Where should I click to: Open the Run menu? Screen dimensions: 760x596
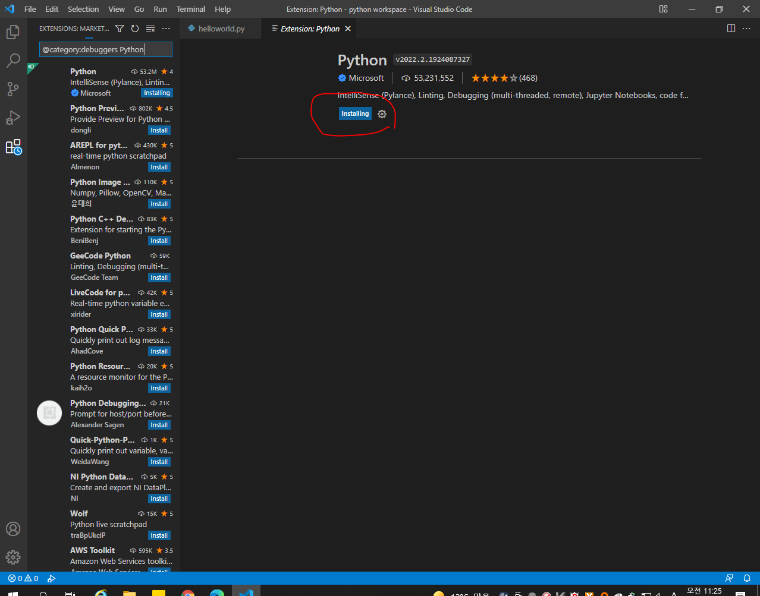(160, 9)
